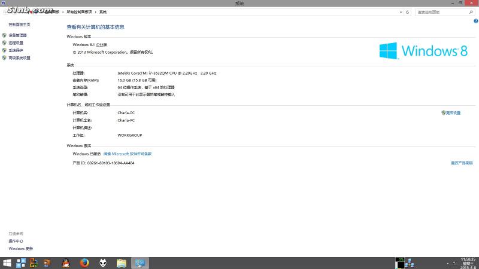
Task: Expand the address bar history dropdown
Action: 401,12
